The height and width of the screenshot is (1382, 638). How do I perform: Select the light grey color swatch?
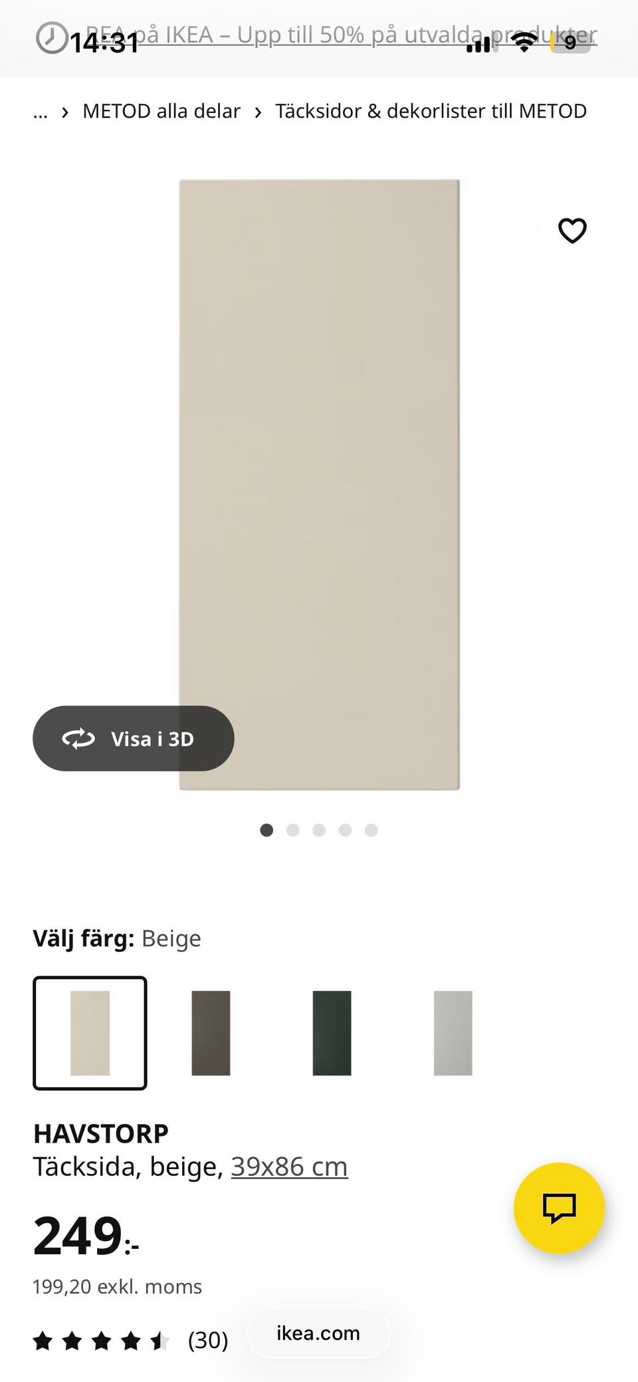pyautogui.click(x=453, y=1033)
